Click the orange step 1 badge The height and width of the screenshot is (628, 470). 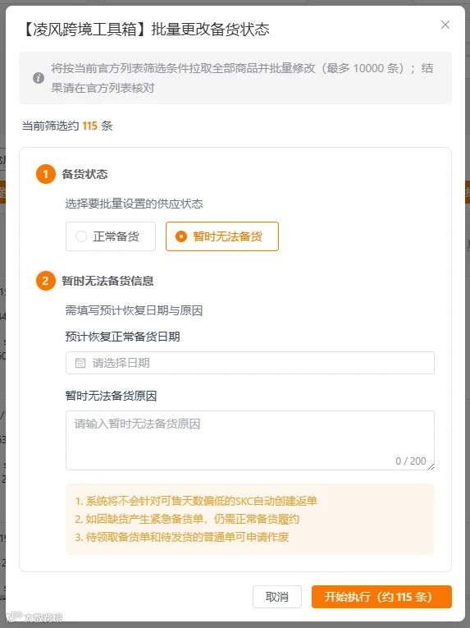point(46,174)
